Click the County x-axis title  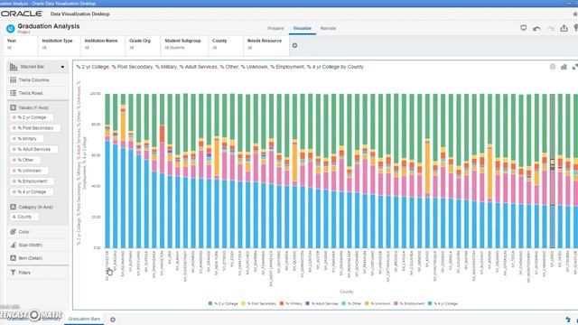click(x=346, y=292)
